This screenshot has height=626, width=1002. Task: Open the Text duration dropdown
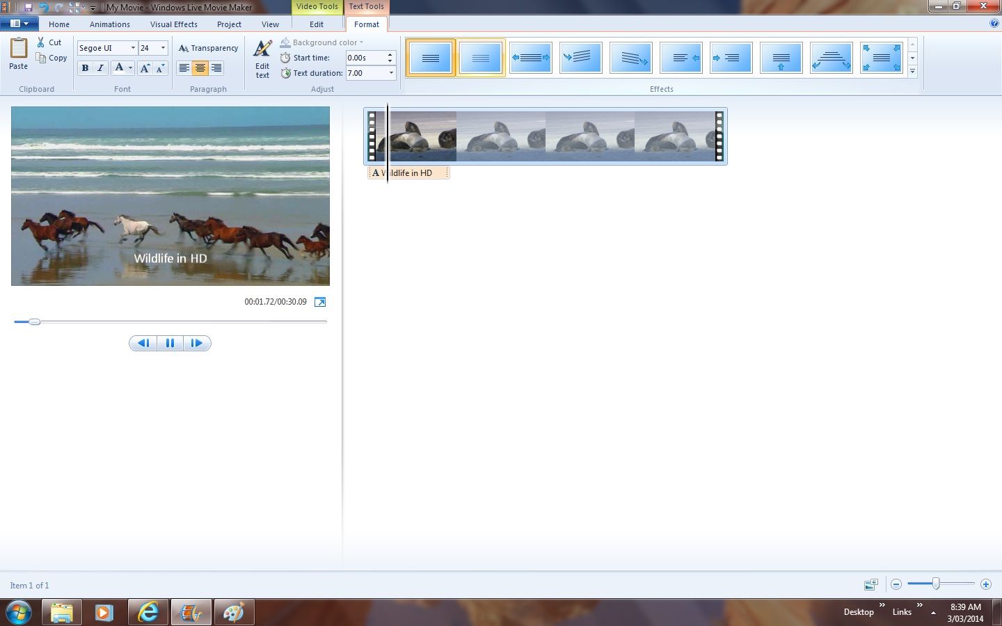coord(390,73)
